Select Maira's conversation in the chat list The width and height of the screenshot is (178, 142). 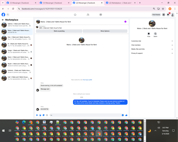click(17, 32)
